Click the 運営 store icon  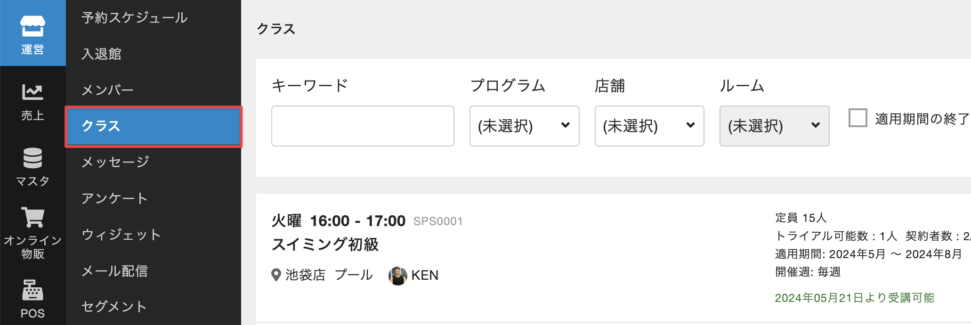(x=32, y=26)
